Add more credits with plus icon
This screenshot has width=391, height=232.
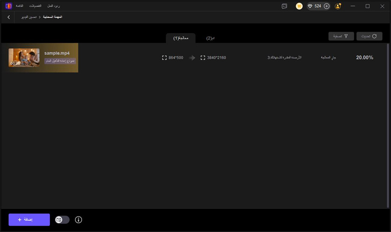click(326, 6)
